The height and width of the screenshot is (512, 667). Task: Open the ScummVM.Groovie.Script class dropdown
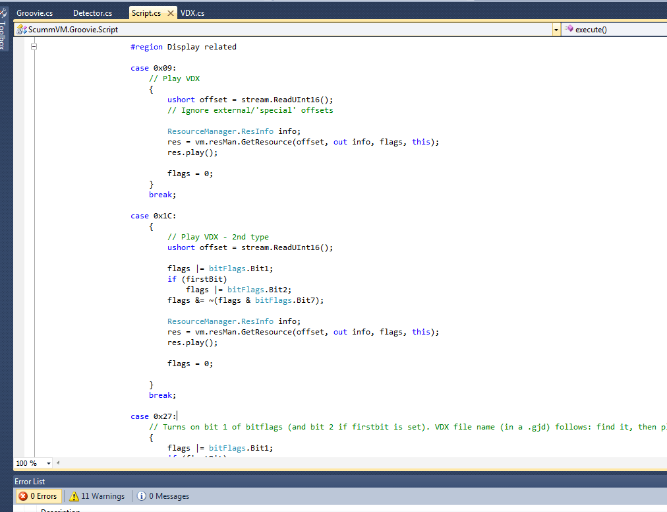(556, 30)
